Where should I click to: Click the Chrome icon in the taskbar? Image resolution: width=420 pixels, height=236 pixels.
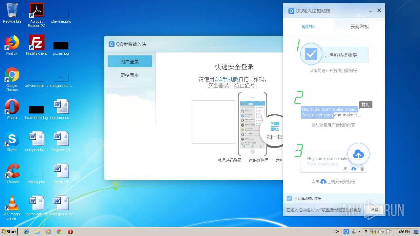click(59, 232)
